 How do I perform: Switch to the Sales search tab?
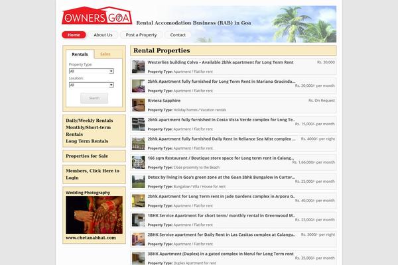pyautogui.click(x=105, y=54)
